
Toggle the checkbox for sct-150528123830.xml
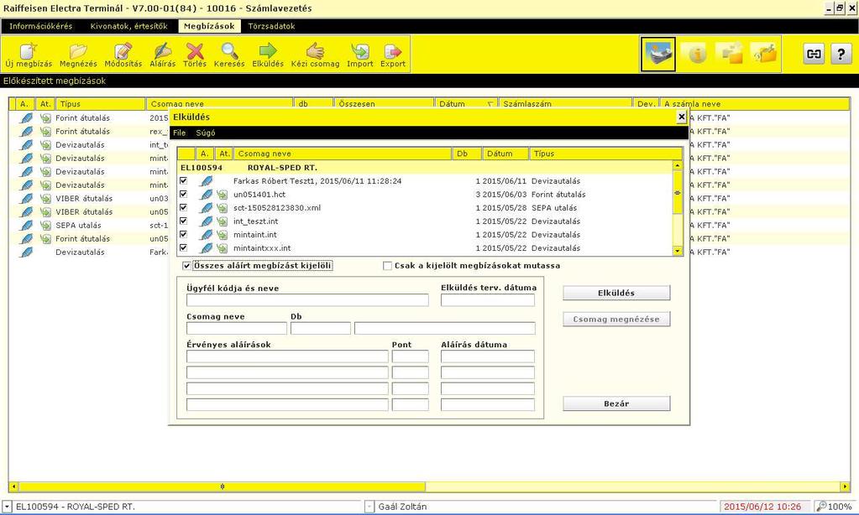[x=184, y=207]
